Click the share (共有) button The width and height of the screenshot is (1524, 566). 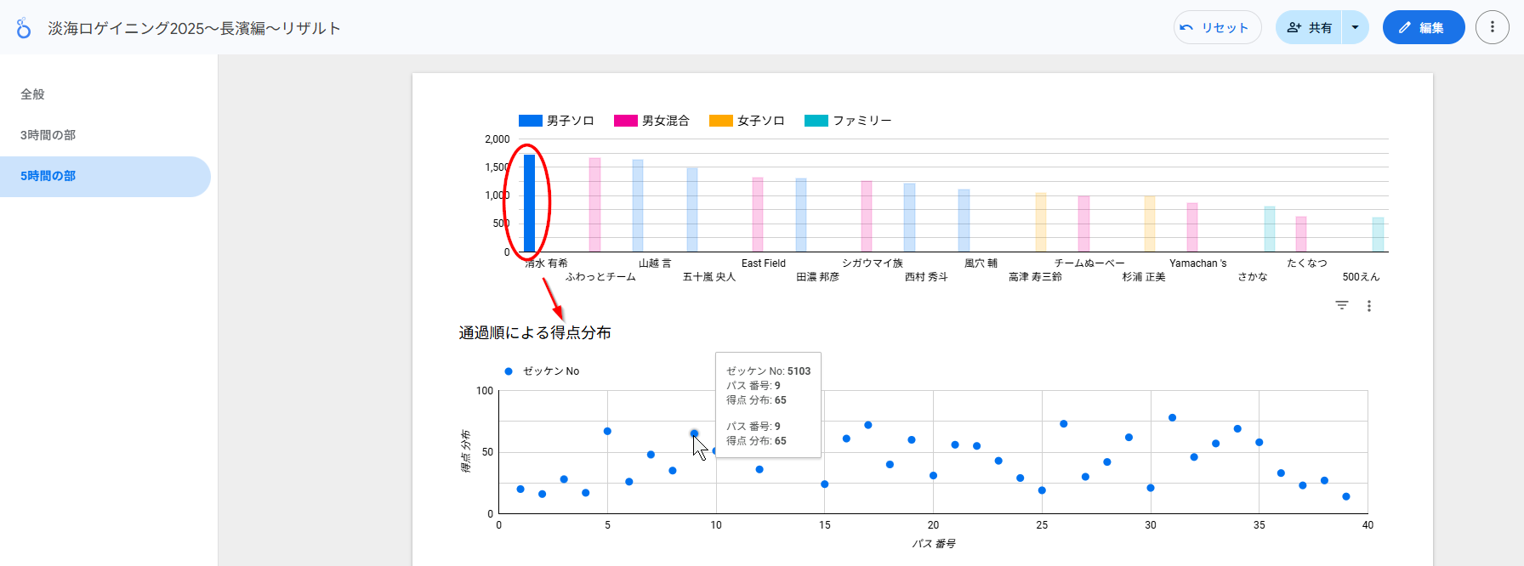[1309, 28]
